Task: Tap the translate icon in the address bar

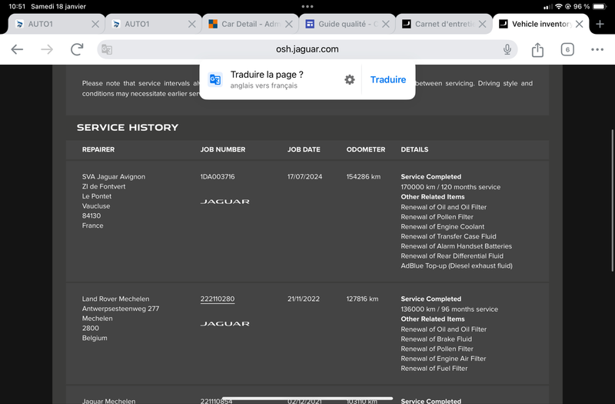Action: point(107,49)
